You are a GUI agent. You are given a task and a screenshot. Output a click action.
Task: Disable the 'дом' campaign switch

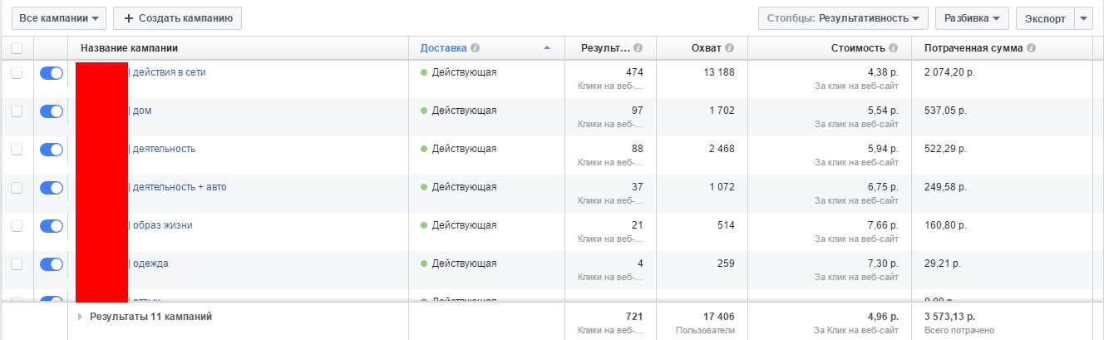click(52, 111)
